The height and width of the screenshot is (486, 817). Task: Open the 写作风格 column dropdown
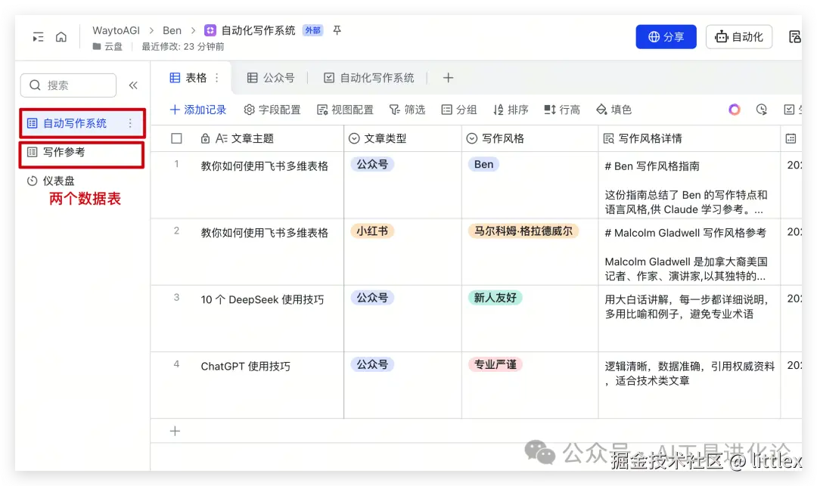pos(471,138)
